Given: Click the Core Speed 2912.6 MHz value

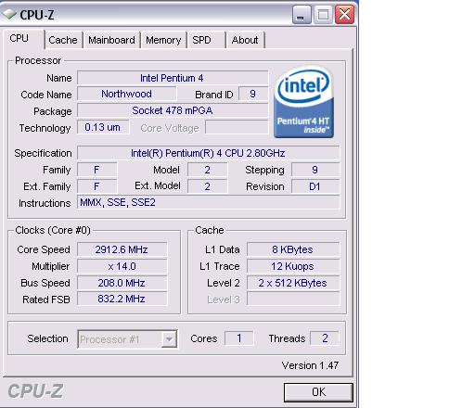Looking at the screenshot, I should 122,249.
